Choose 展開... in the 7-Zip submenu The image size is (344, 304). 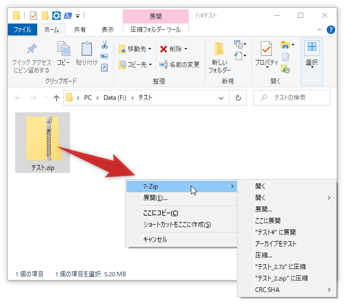tap(286, 209)
